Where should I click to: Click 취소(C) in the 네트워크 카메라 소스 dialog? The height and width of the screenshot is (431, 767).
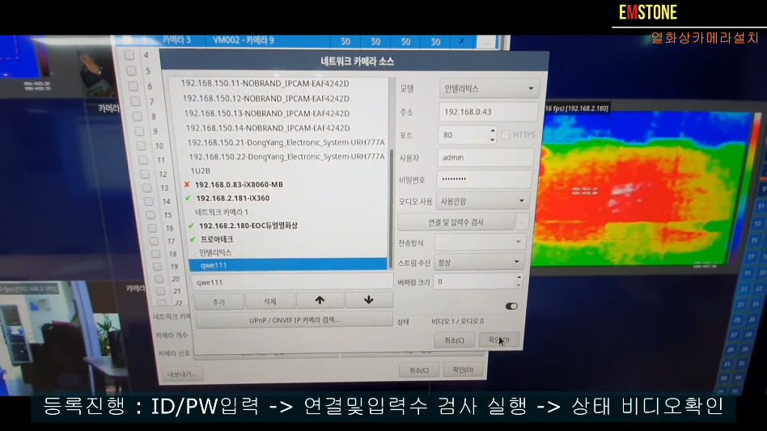coord(454,340)
